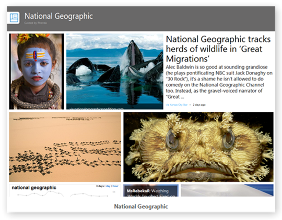
Task: Open the migrating herd on sand photo
Action: [65, 147]
